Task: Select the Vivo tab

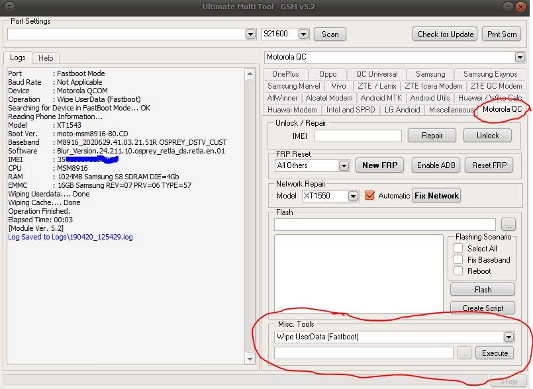Action: tap(338, 86)
